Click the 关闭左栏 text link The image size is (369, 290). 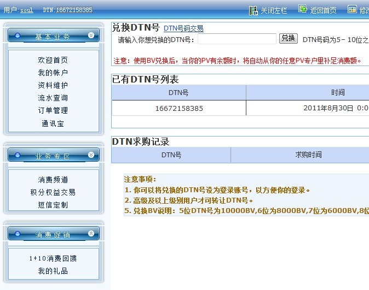coord(274,10)
